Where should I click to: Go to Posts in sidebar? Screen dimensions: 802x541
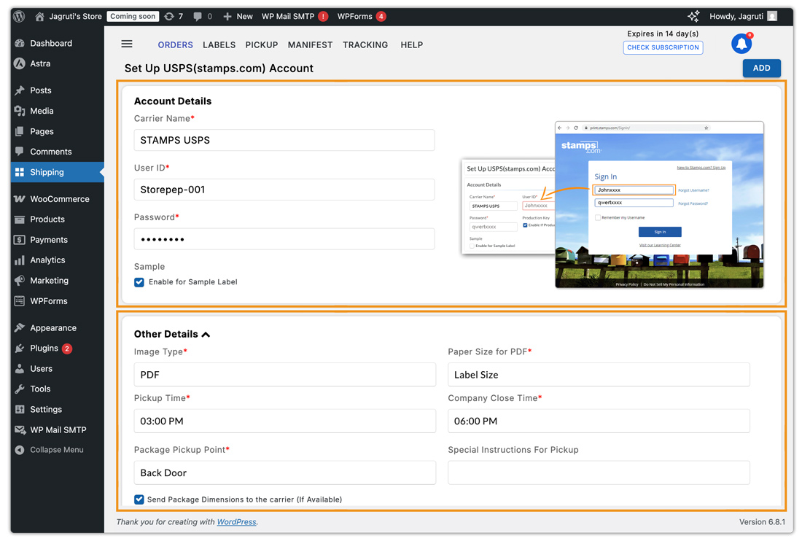click(58, 90)
